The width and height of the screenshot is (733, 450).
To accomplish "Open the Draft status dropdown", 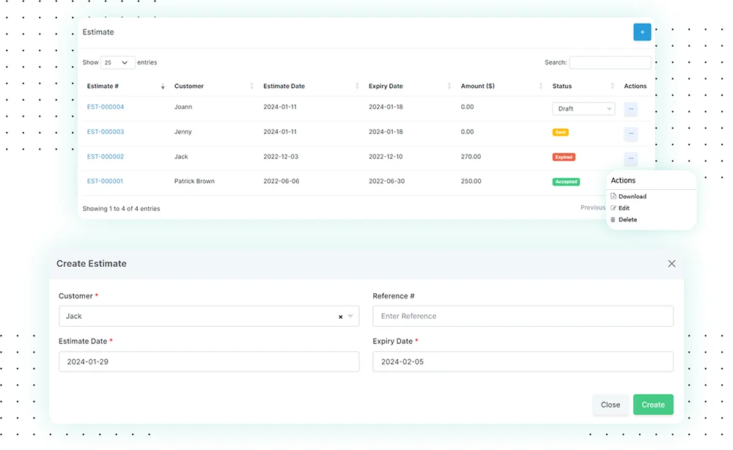I will coord(583,108).
